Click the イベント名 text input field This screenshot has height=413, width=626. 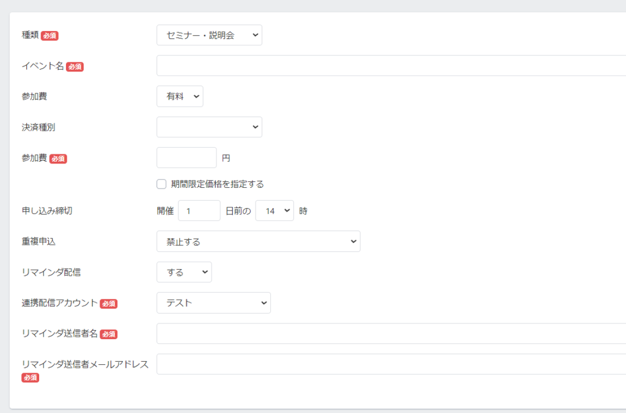pos(391,66)
